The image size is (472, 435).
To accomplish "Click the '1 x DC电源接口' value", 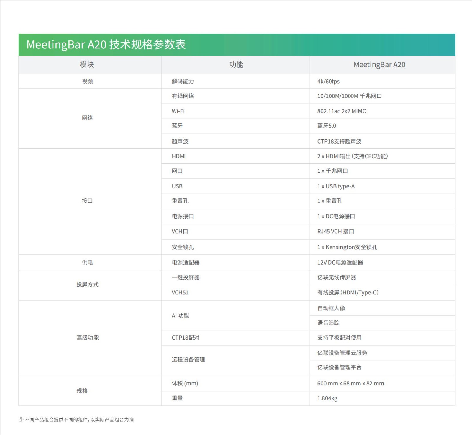I will point(336,216).
